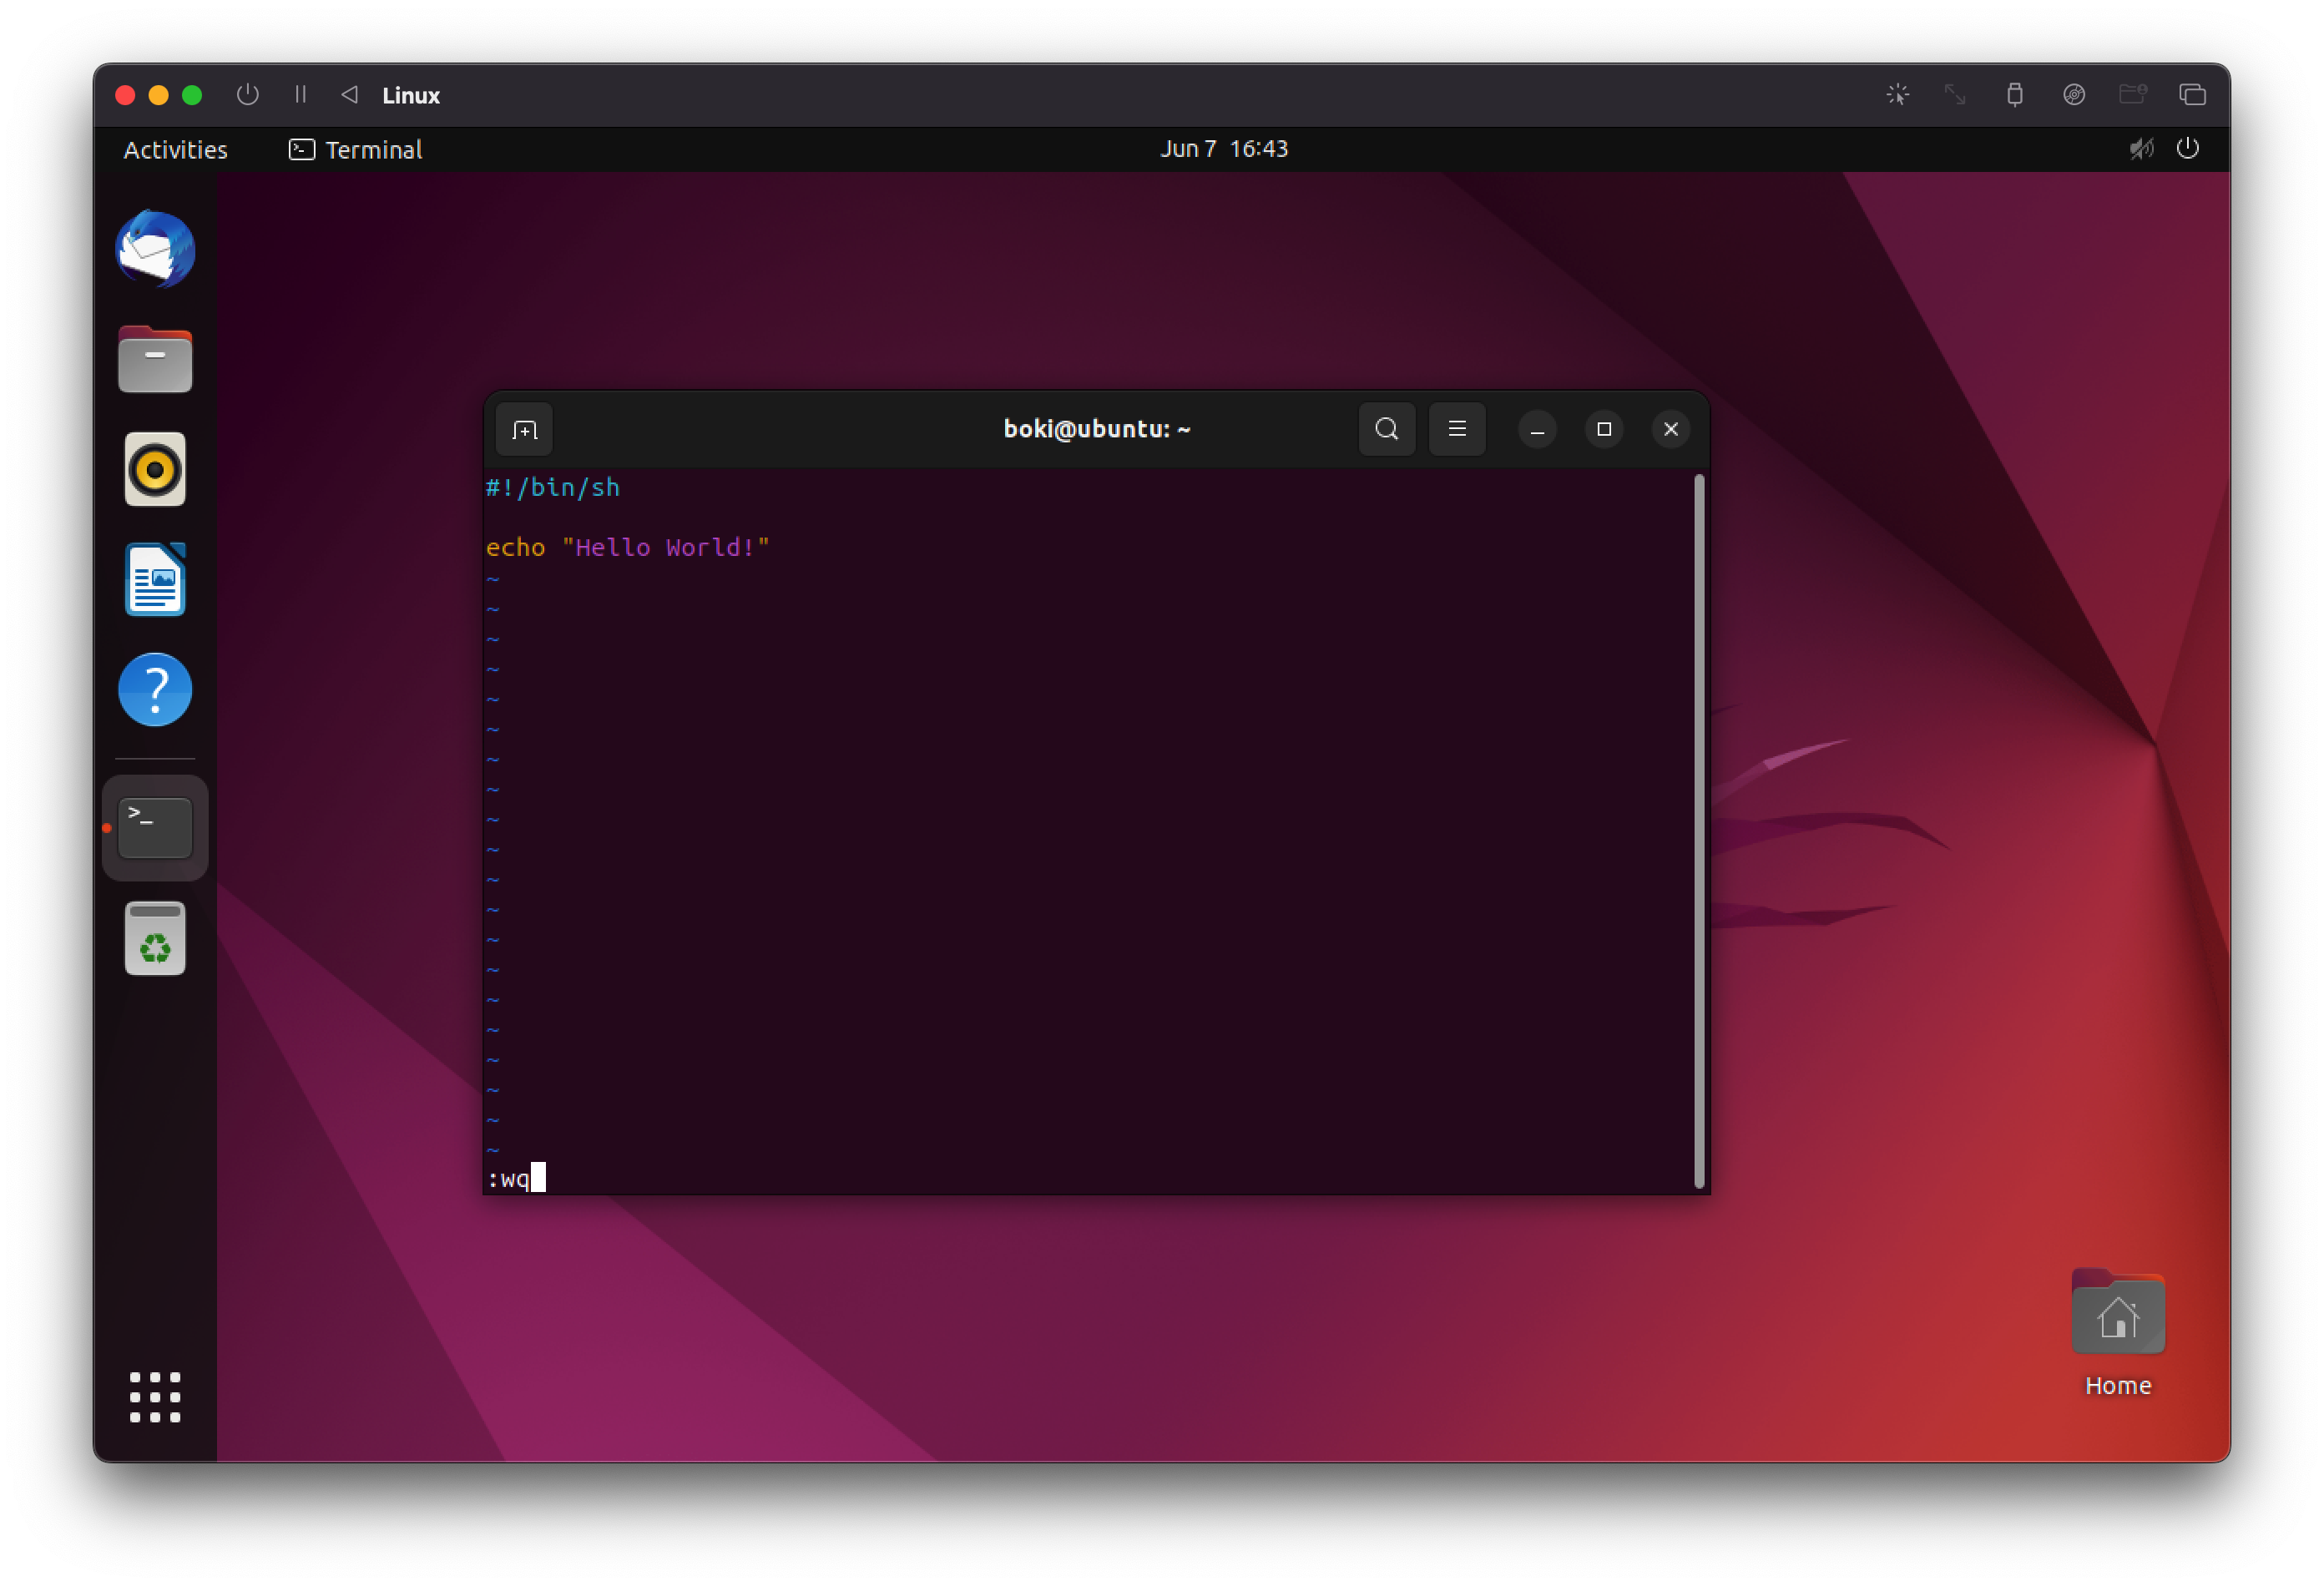Open a new terminal tab
This screenshot has height=1586, width=2324.
[x=524, y=430]
